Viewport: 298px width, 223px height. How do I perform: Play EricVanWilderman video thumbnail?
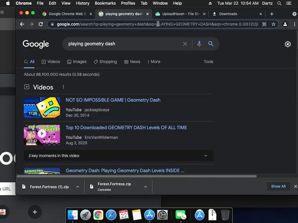(x=42, y=135)
